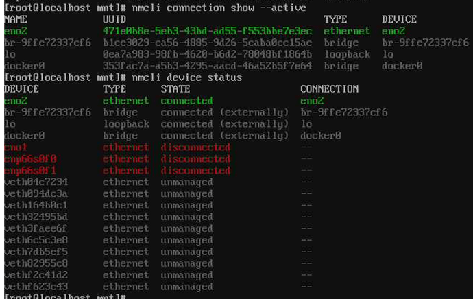Screen dimensions: 473x299
Task: Click the enp66s0f0 device name
Action: point(30,159)
